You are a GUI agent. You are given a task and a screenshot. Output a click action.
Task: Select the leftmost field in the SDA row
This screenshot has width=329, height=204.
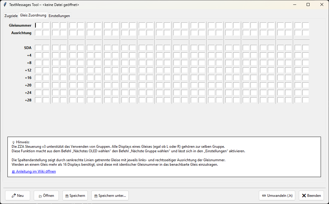coord(38,48)
